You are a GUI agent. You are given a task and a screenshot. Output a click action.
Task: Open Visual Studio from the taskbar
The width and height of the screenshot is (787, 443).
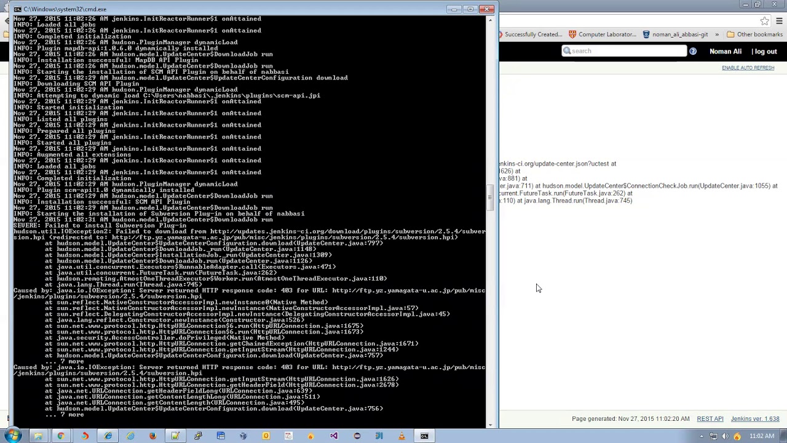coord(334,436)
